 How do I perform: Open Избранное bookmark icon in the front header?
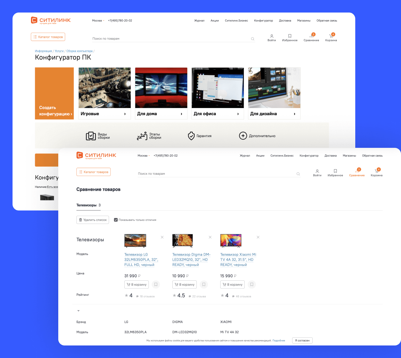point(335,171)
